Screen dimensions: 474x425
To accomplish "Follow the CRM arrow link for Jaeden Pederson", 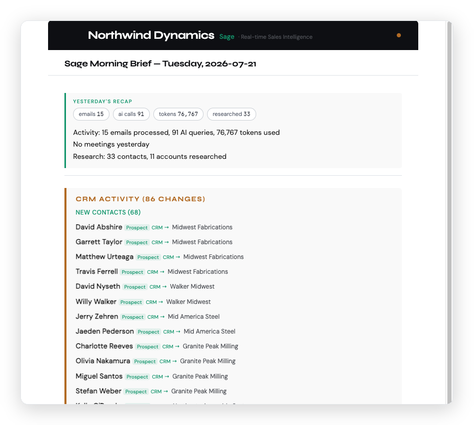I will point(172,332).
